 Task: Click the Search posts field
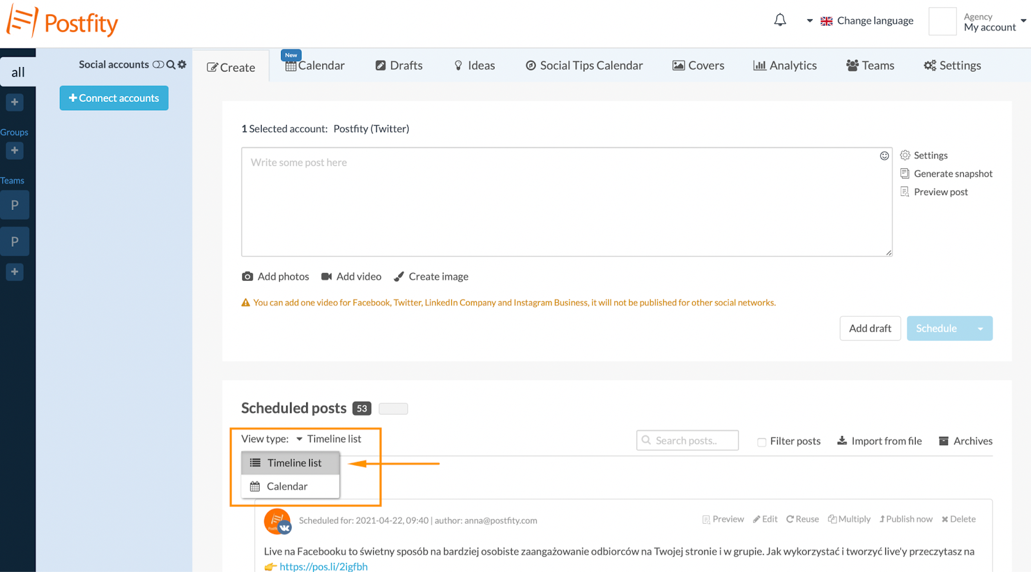coord(688,441)
